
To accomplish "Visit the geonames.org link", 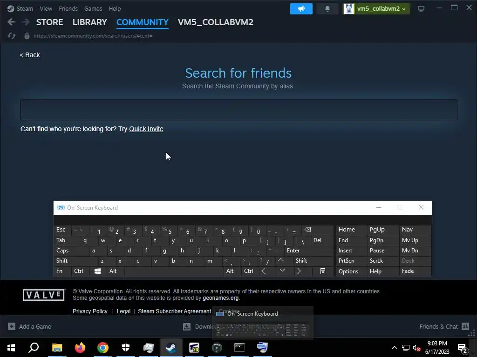I will click(x=220, y=298).
